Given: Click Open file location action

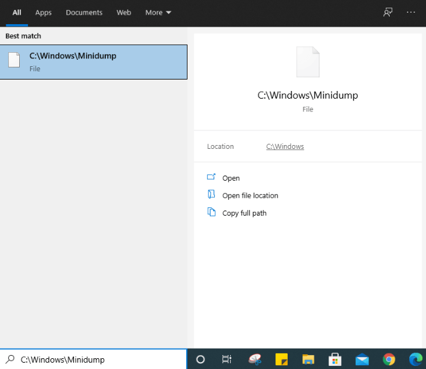Looking at the screenshot, I should pos(250,195).
